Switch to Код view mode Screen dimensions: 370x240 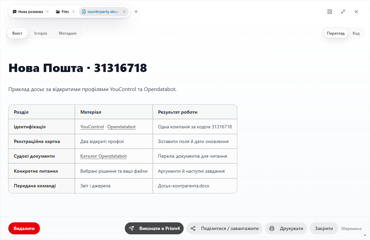356,33
